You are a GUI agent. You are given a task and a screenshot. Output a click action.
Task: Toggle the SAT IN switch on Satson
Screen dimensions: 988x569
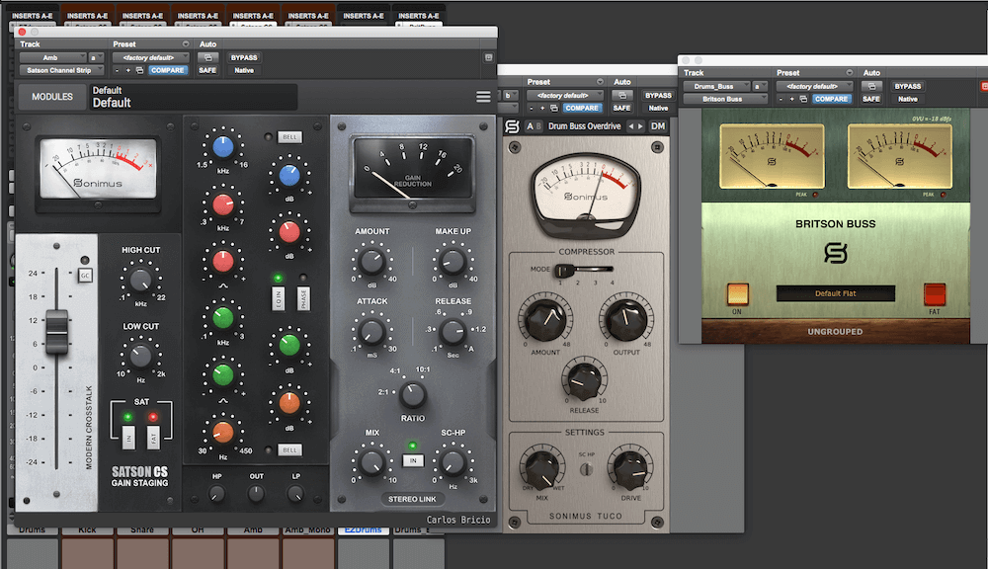click(126, 436)
